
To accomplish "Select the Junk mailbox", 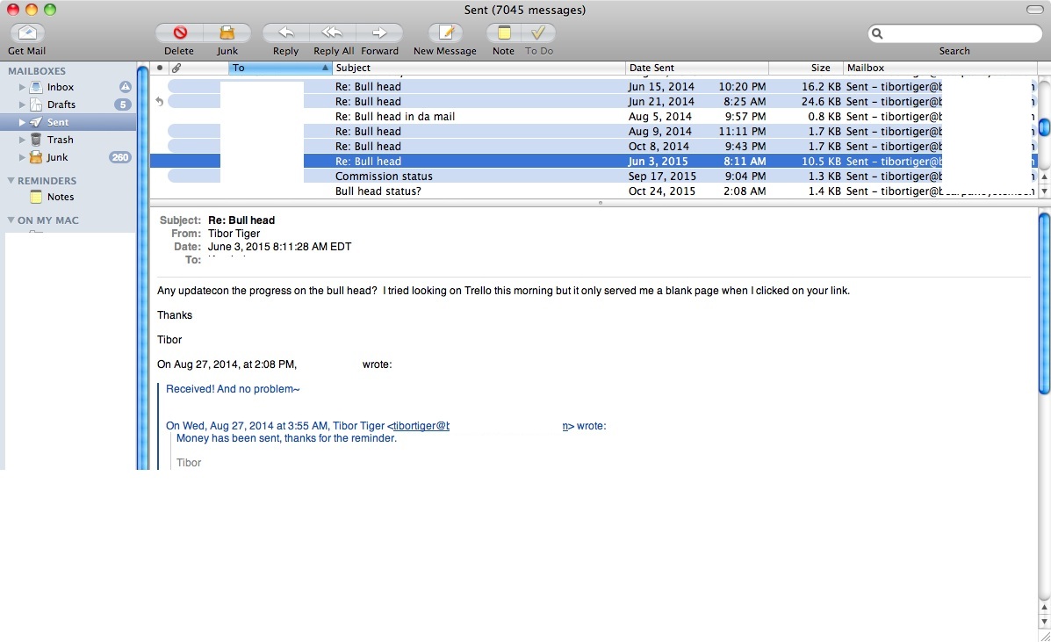I will pos(57,157).
